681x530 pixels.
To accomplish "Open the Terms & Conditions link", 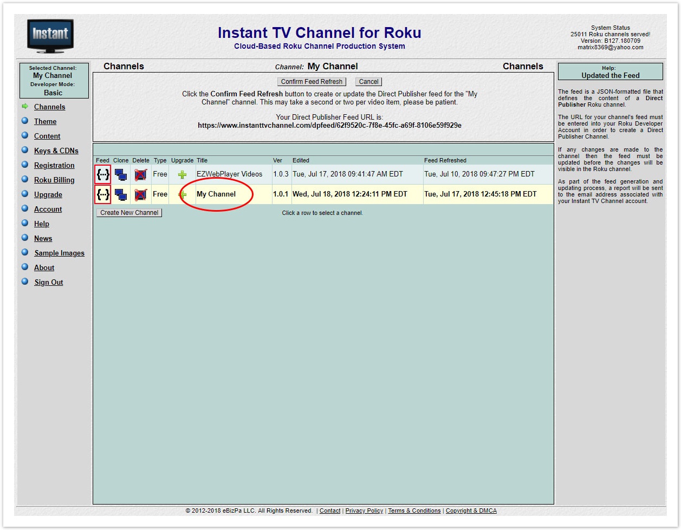I will (414, 511).
